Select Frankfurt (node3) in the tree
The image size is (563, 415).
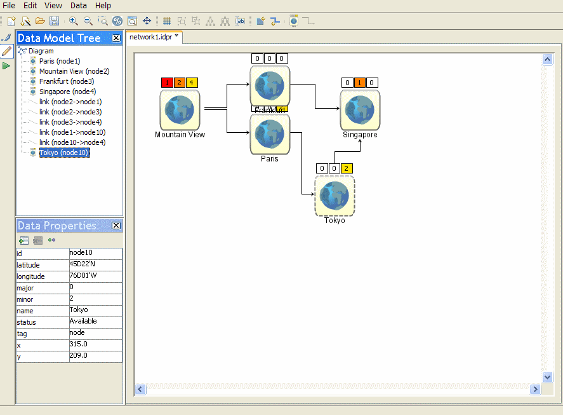click(66, 81)
